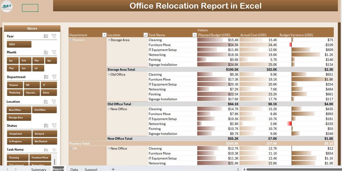Screen dimensions: 342x171
Task: Filter by Completed status
Action: click(x=19, y=134)
